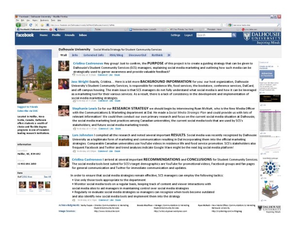Click the browser reload icon

[x=31, y=25]
